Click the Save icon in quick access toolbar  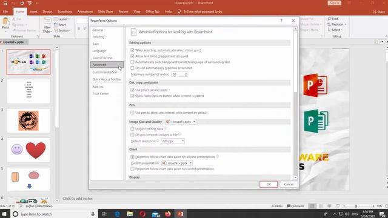coord(5,3)
